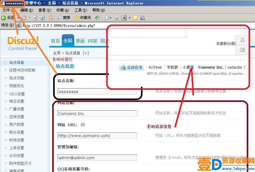
Task: Open the 编辑 (Edit) menu
Action: click(27, 10)
